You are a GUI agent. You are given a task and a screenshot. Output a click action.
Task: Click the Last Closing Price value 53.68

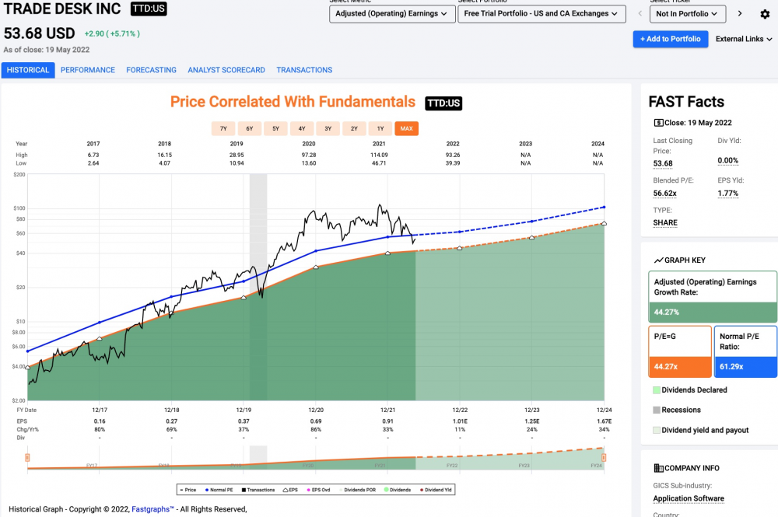(663, 163)
